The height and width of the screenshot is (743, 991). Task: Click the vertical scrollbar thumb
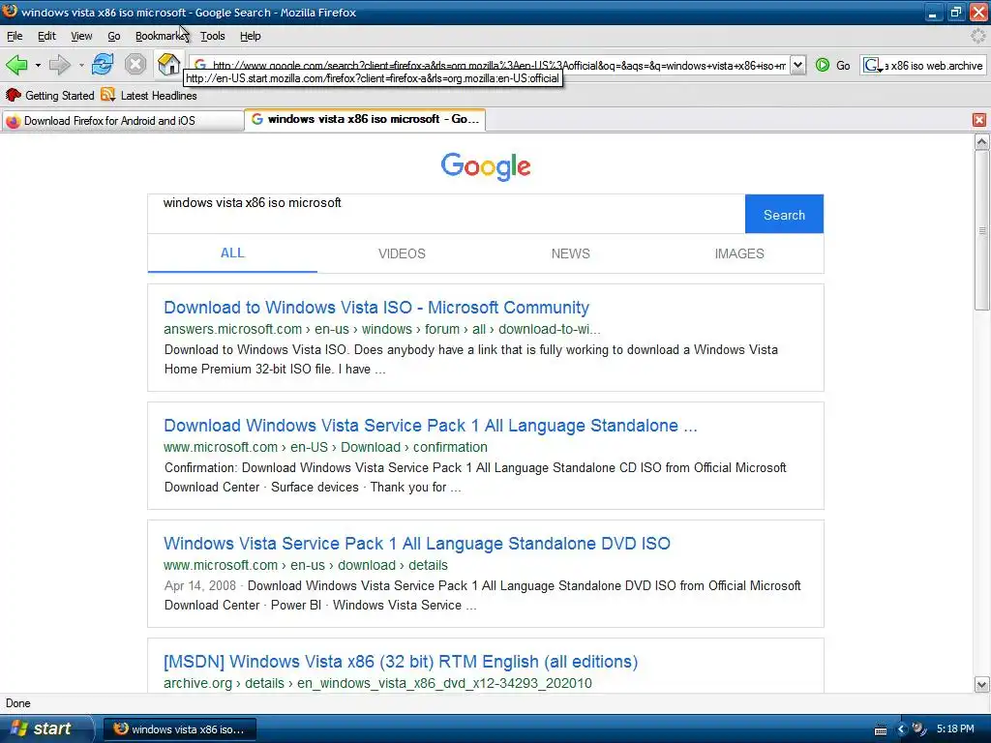click(981, 230)
